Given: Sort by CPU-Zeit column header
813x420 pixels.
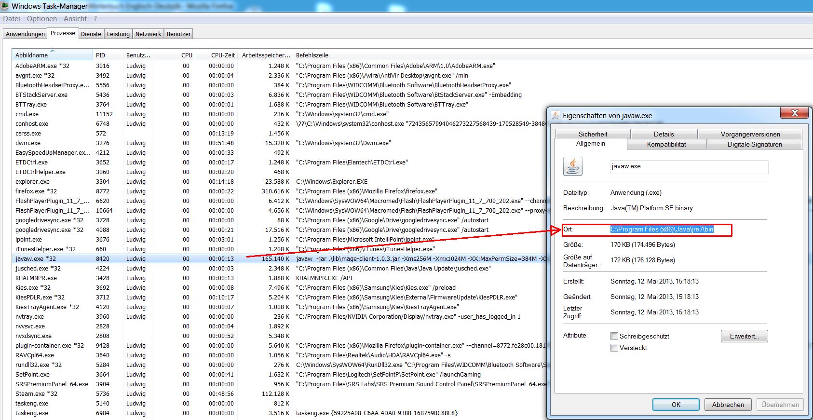Looking at the screenshot, I should (216, 55).
